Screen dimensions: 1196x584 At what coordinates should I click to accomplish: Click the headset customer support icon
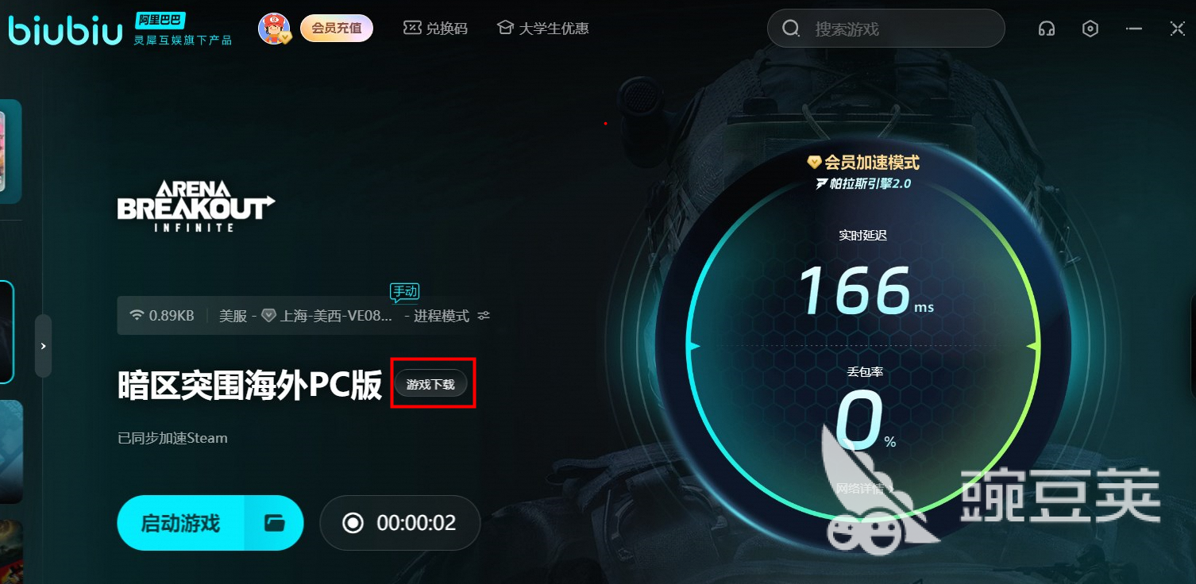pyautogui.click(x=1047, y=29)
